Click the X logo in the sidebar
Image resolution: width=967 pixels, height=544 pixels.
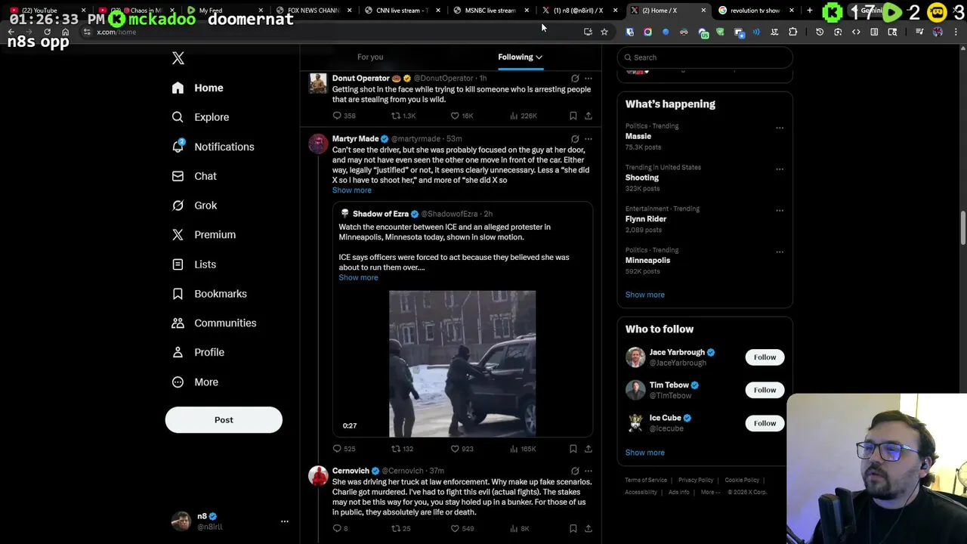coord(178,58)
